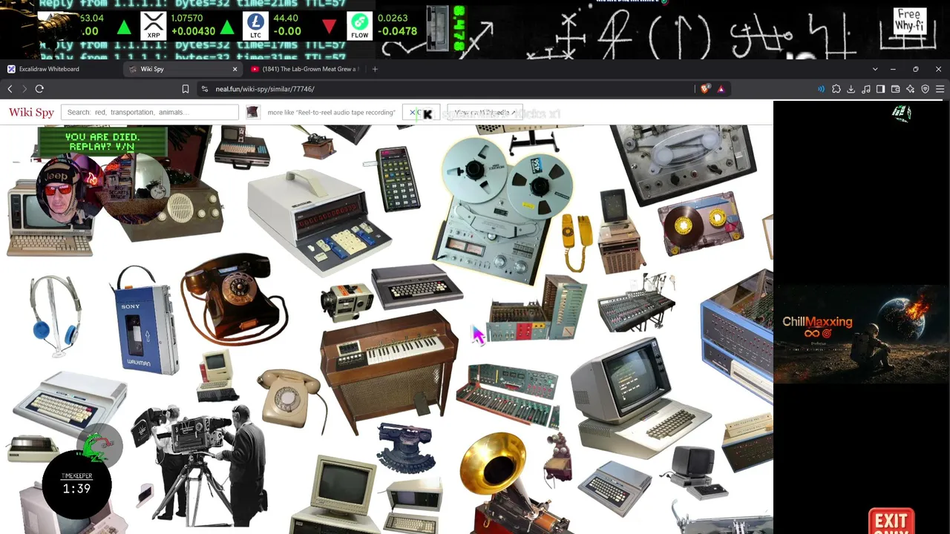View site information beside the URL
This screenshot has height=534, width=950.
coord(205,89)
